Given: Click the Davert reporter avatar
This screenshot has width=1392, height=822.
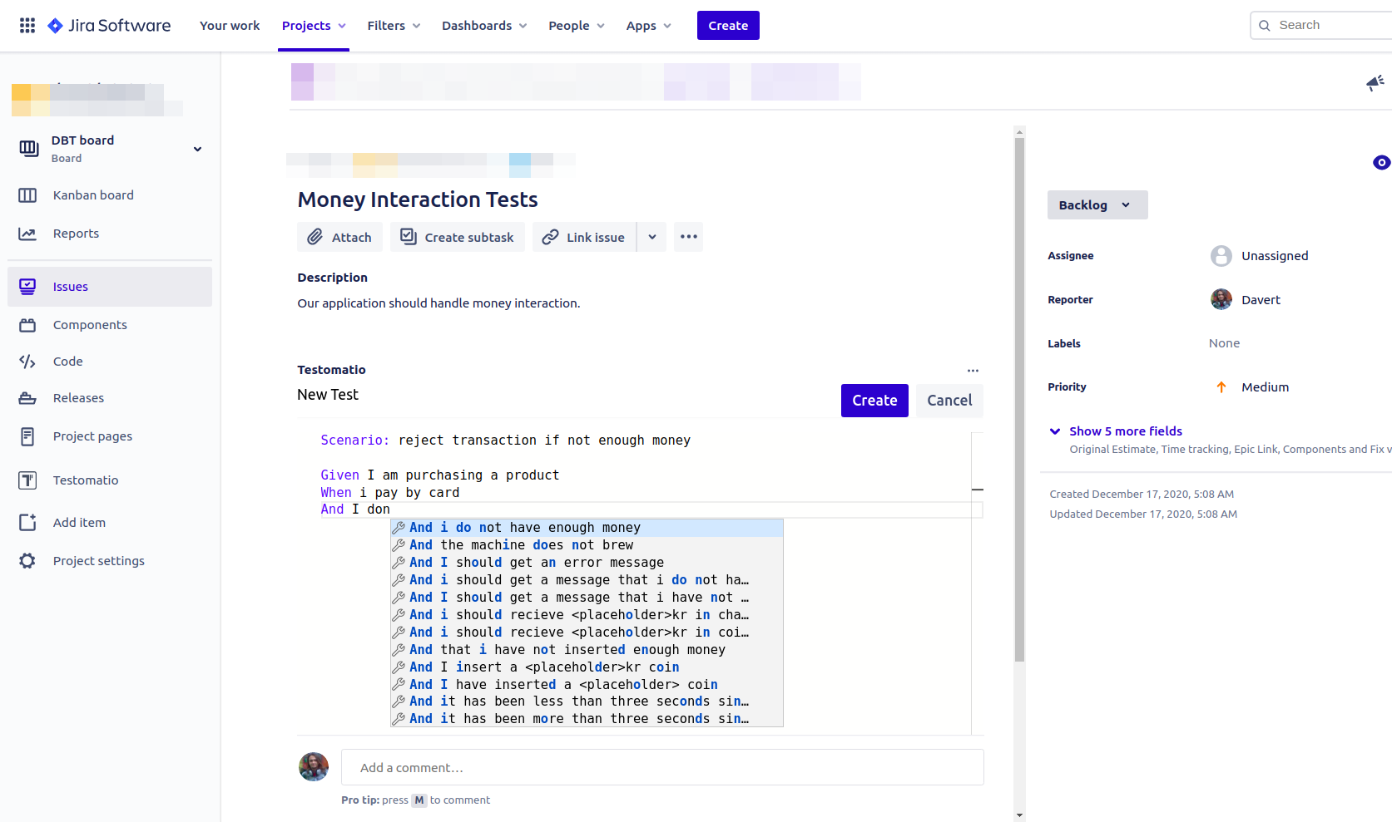Looking at the screenshot, I should [1221, 300].
